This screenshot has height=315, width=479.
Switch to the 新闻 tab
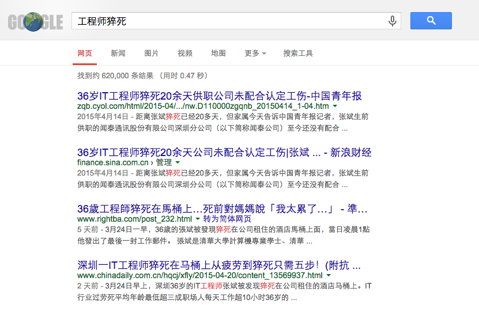tap(118, 54)
